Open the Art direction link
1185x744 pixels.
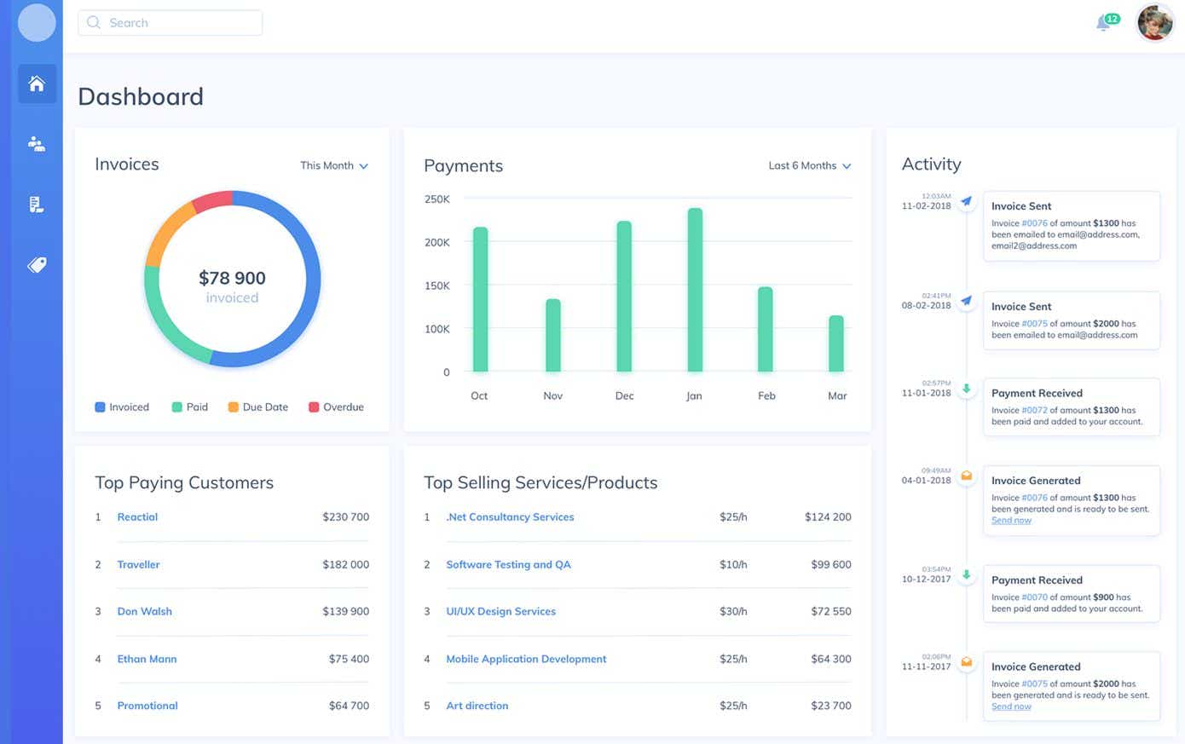(x=477, y=706)
